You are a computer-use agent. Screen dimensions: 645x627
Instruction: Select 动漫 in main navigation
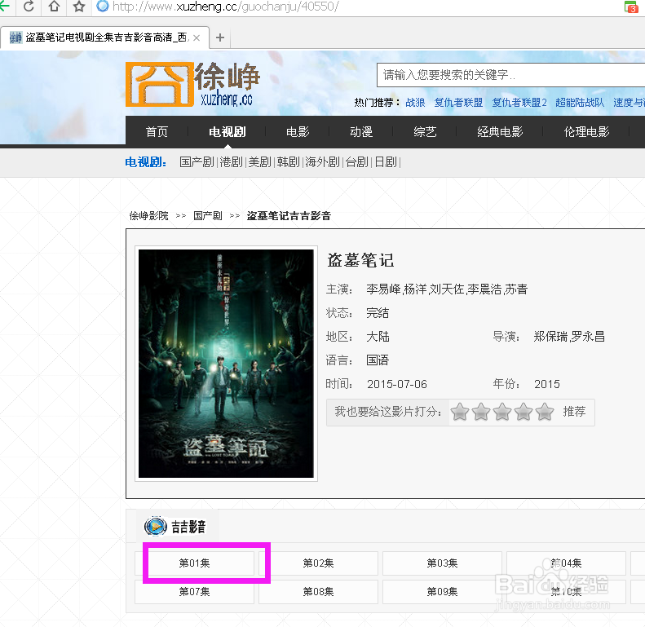(x=361, y=131)
